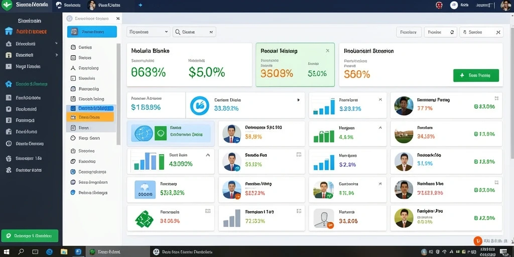Collapse the 43.080% bar chart card with chevron
The image size is (514, 257).
(x=207, y=155)
